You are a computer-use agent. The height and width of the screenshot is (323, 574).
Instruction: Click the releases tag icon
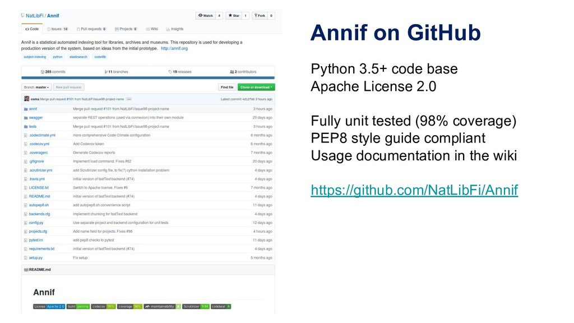(x=170, y=72)
